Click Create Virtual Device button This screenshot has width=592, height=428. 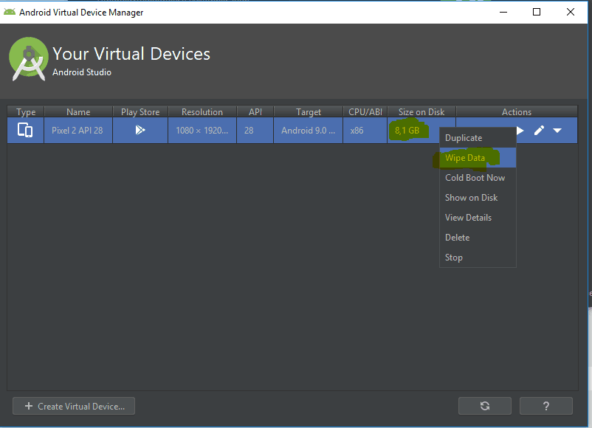tap(74, 406)
